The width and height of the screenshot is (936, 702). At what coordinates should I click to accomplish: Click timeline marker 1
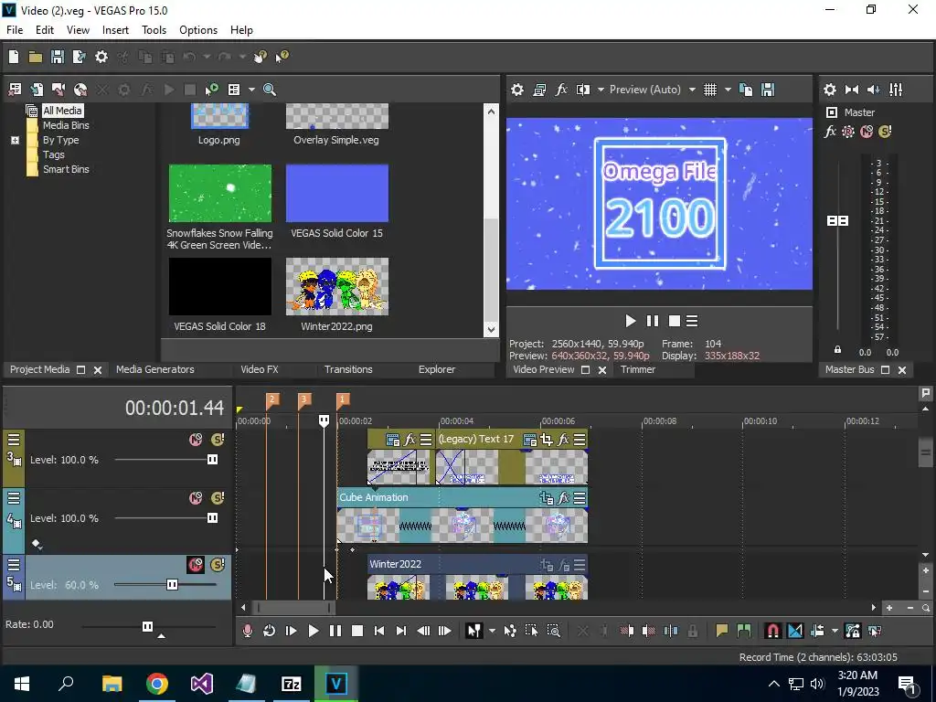point(343,400)
